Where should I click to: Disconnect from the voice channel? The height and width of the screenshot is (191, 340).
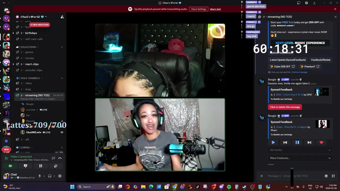point(60,158)
